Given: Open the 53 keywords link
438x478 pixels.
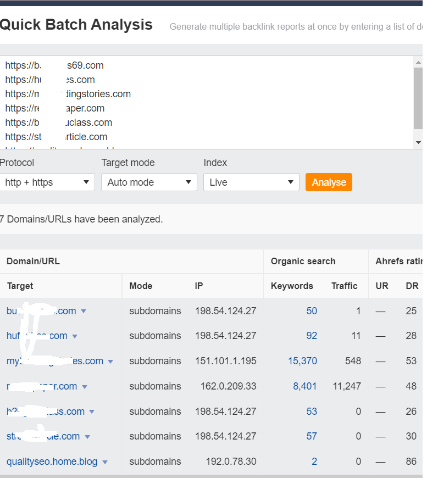Looking at the screenshot, I should click(312, 412).
